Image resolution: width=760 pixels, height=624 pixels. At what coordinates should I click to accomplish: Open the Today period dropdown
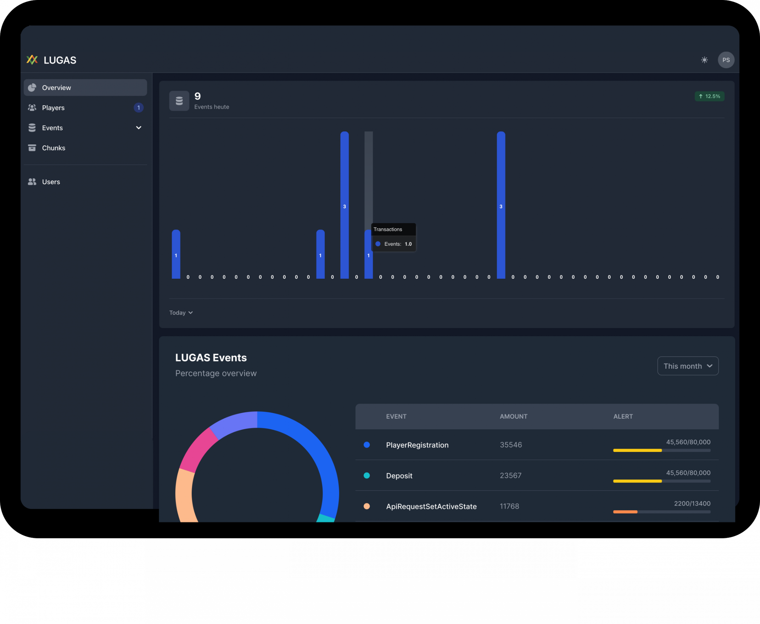tap(181, 313)
